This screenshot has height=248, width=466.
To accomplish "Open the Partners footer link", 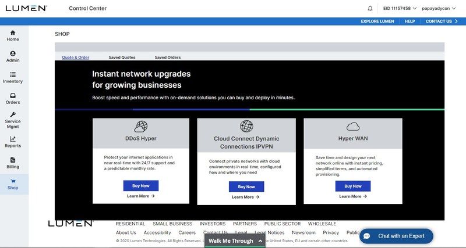I will pos(245,224).
